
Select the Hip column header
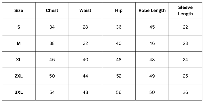point(119,11)
